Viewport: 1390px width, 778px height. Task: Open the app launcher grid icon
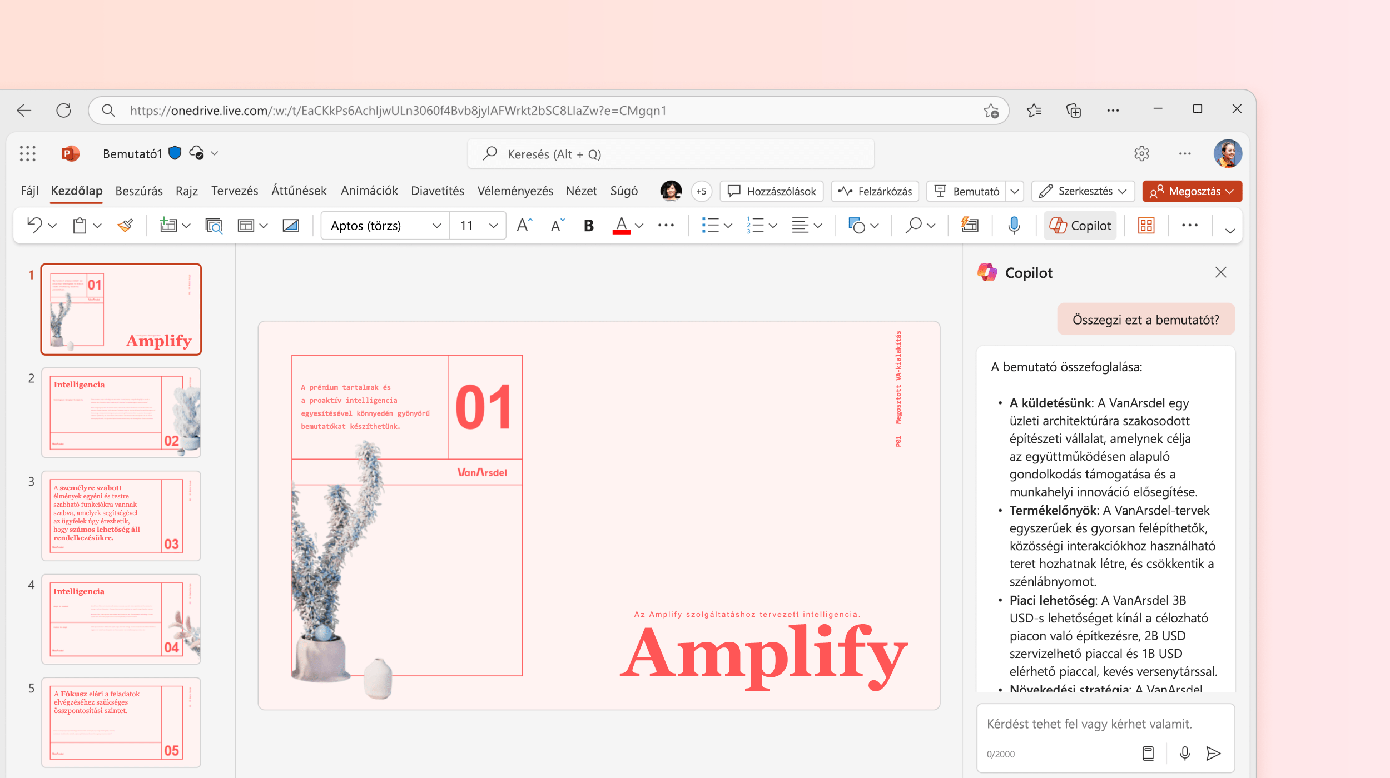(x=27, y=153)
